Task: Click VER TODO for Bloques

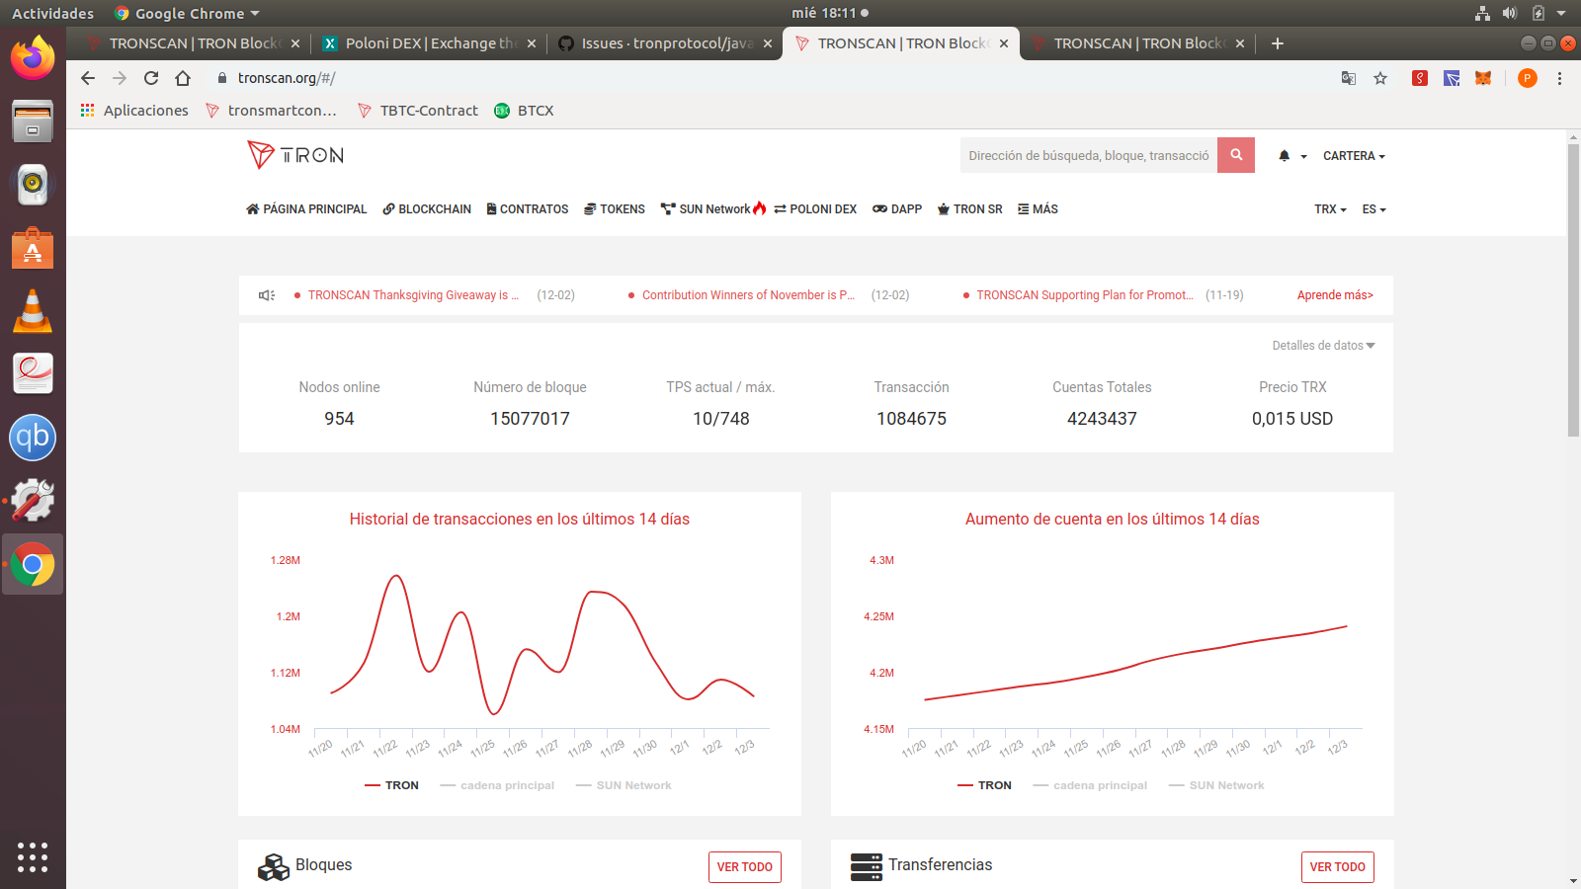Action: (x=744, y=866)
